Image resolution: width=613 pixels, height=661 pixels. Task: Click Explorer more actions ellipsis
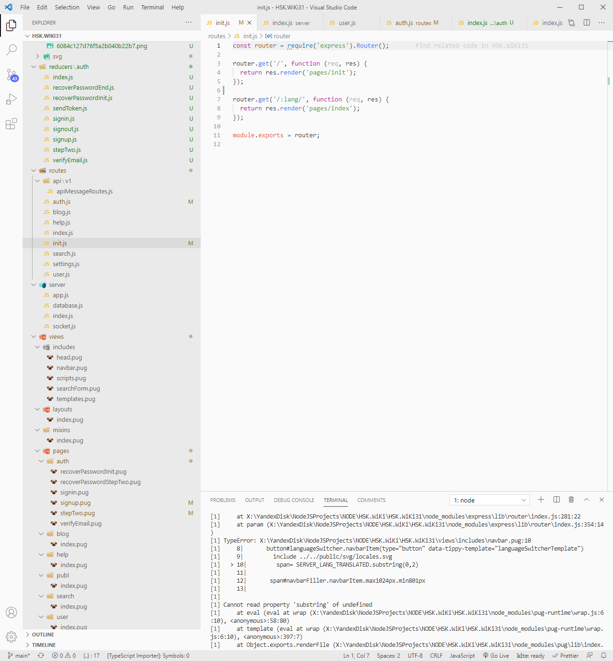[188, 22]
